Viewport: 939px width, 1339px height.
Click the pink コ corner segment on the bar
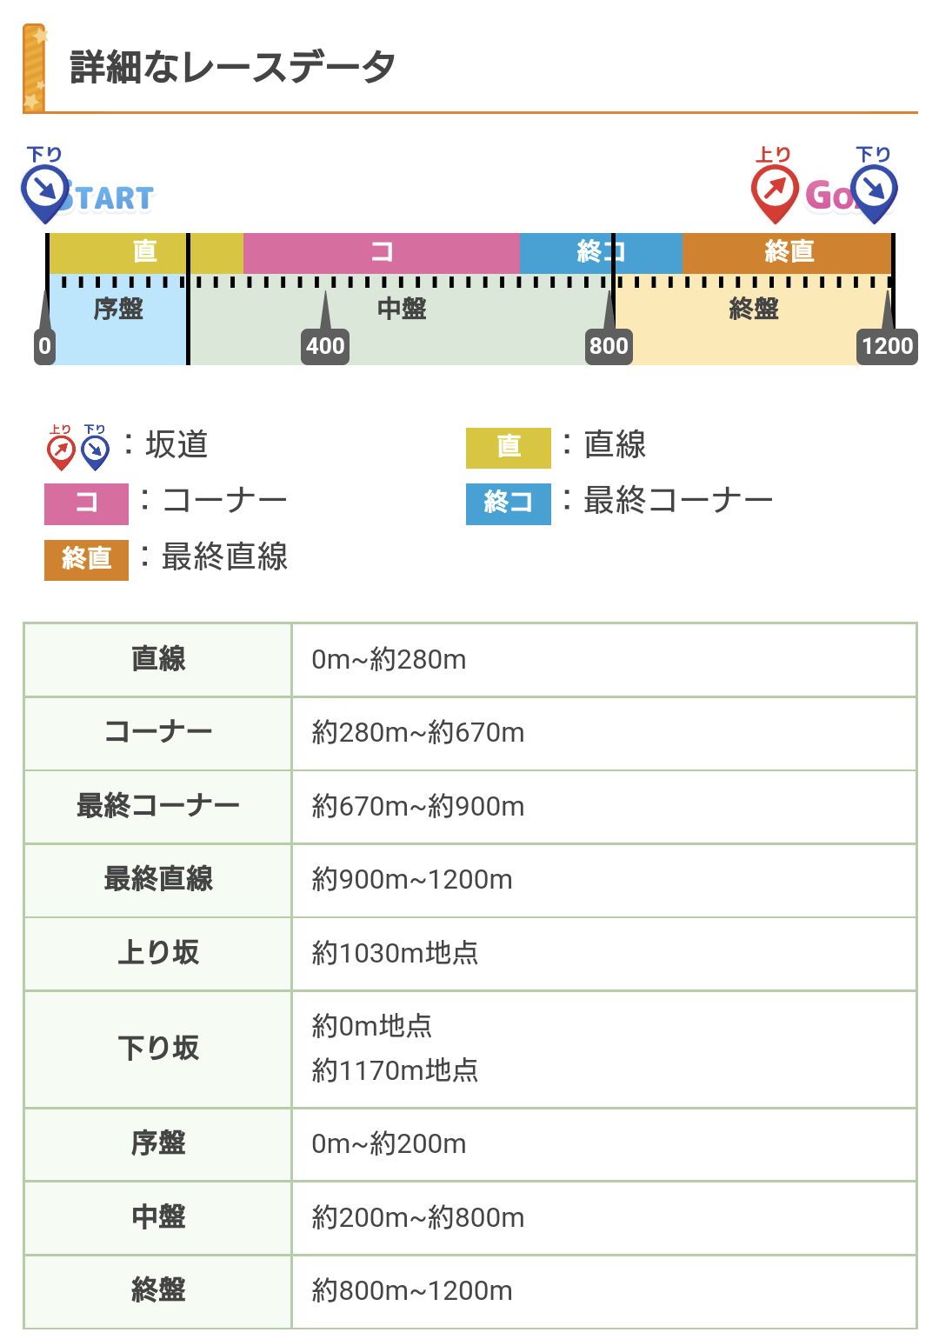[x=382, y=252]
